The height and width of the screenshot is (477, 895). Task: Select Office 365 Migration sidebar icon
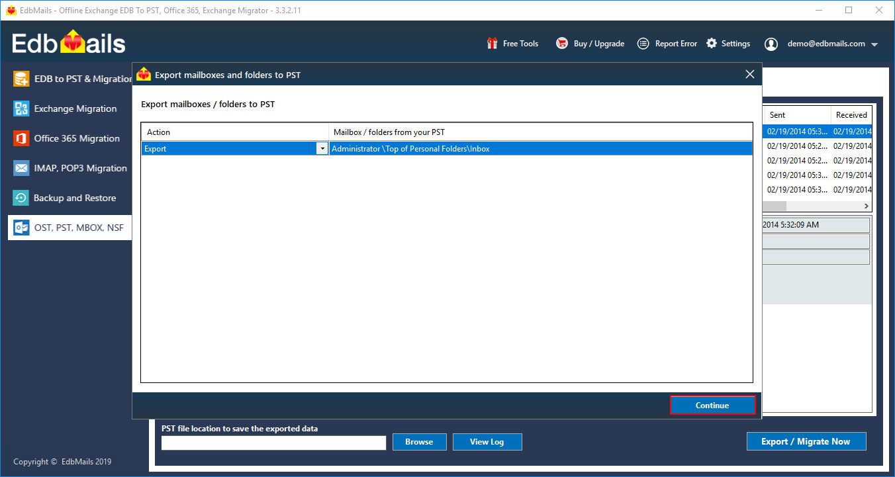pos(21,138)
